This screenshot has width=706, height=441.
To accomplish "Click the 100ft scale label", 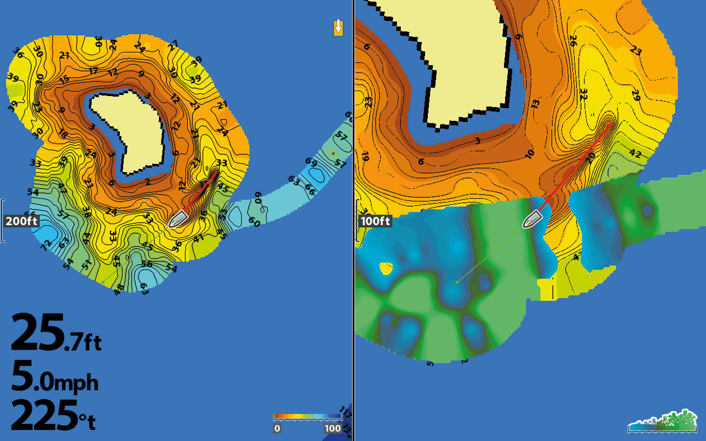I will pyautogui.click(x=375, y=222).
